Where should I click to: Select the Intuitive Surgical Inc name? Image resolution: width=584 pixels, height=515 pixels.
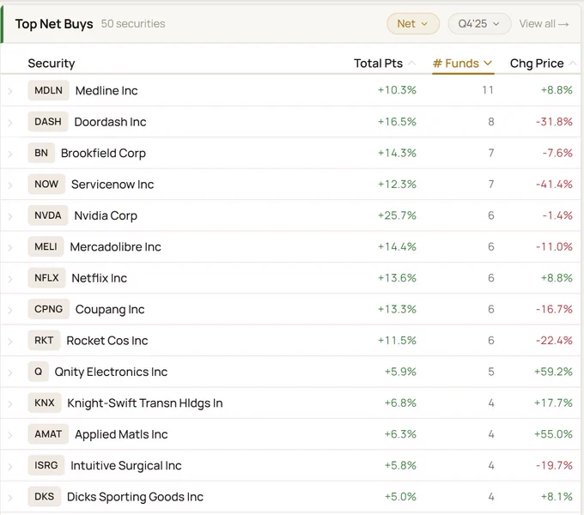[x=126, y=466]
